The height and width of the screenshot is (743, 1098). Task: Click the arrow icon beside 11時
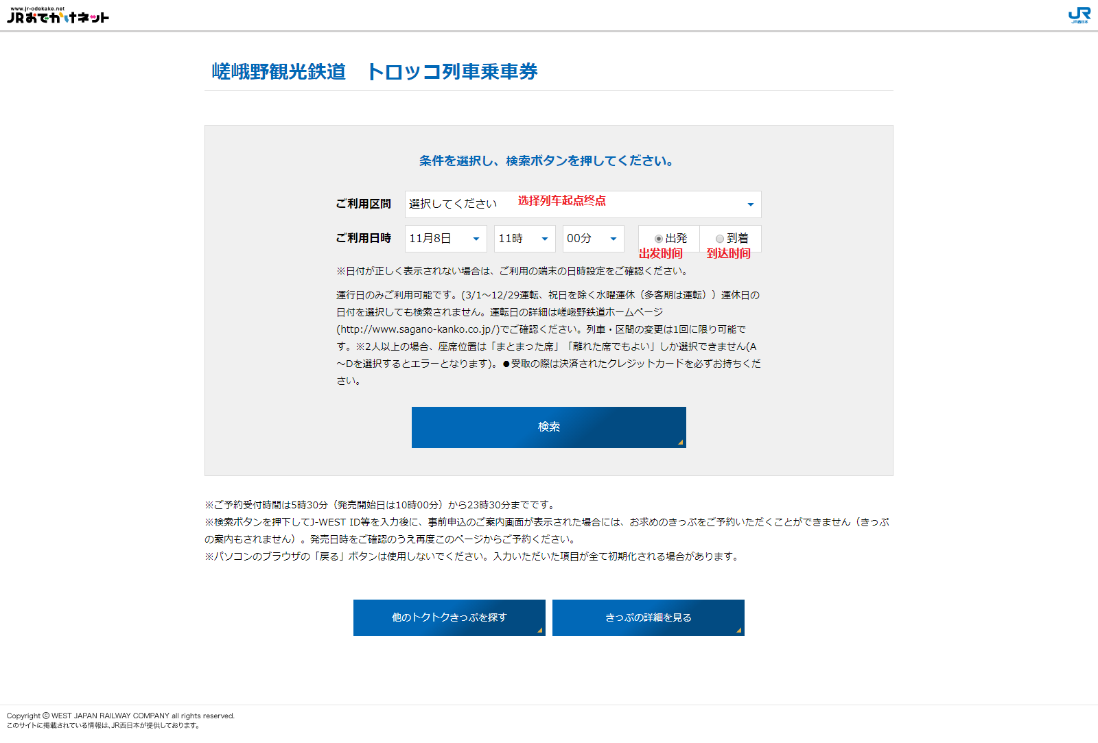544,239
